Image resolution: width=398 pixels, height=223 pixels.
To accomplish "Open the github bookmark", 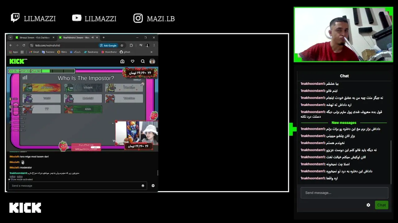I will point(125,52).
